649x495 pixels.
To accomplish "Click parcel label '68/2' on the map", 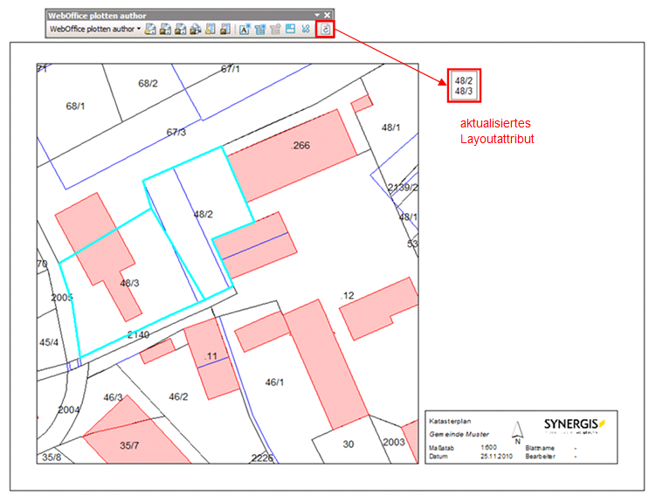I will pos(148,84).
